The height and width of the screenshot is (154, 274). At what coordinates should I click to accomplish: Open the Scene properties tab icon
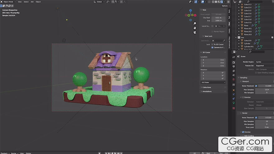point(234,75)
